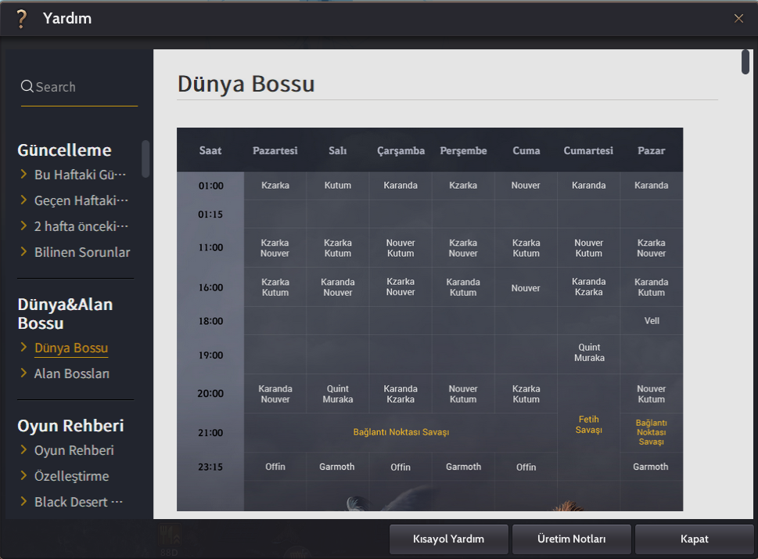The image size is (758, 559).
Task: Click the Search input field
Action: (85, 88)
